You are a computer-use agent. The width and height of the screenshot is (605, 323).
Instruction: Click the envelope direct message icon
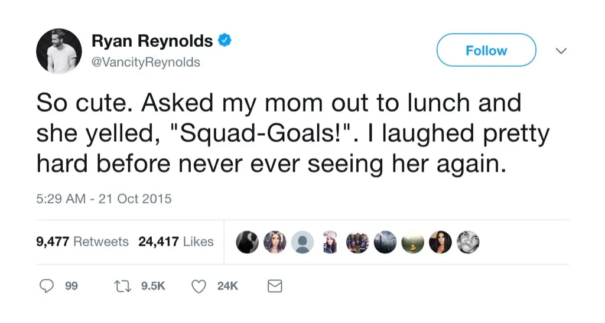pos(275,286)
